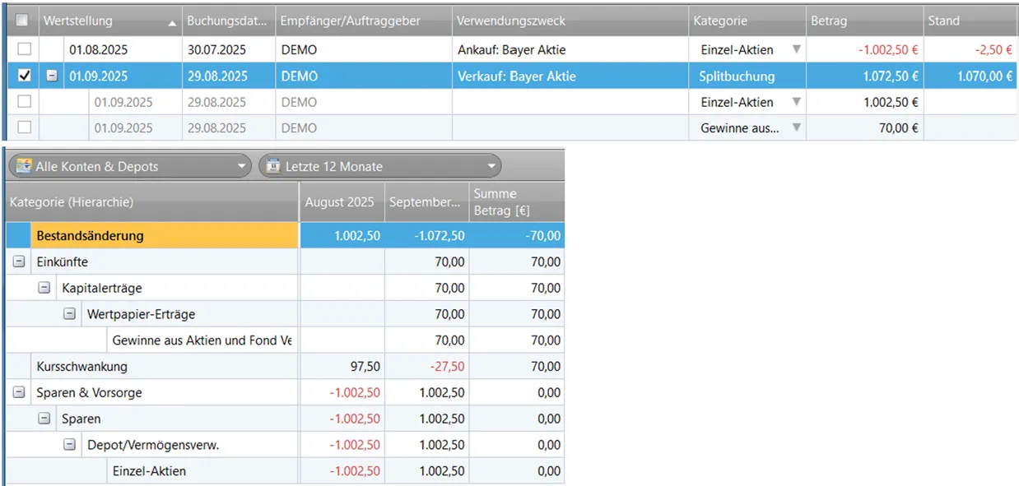Screen dimensions: 1019x486
Task: Check the box for the 70,00 € split row
Action: [24, 127]
